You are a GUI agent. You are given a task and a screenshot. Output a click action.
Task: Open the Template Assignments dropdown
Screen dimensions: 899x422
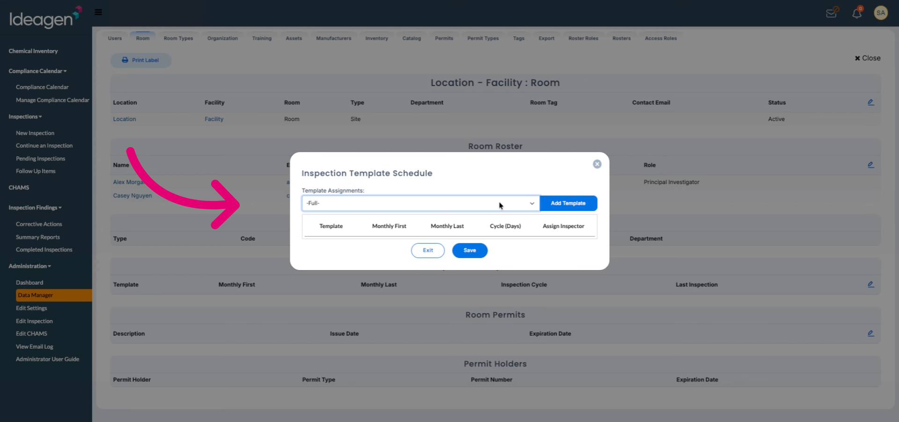420,203
